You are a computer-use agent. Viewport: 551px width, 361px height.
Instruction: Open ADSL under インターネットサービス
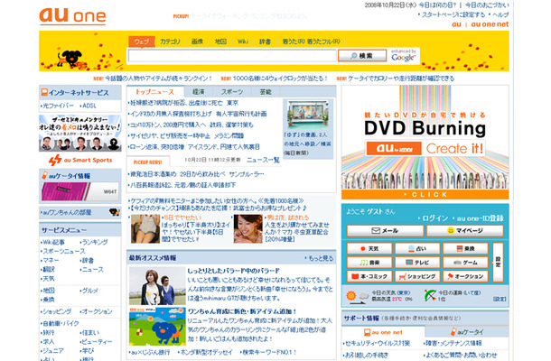(x=89, y=106)
